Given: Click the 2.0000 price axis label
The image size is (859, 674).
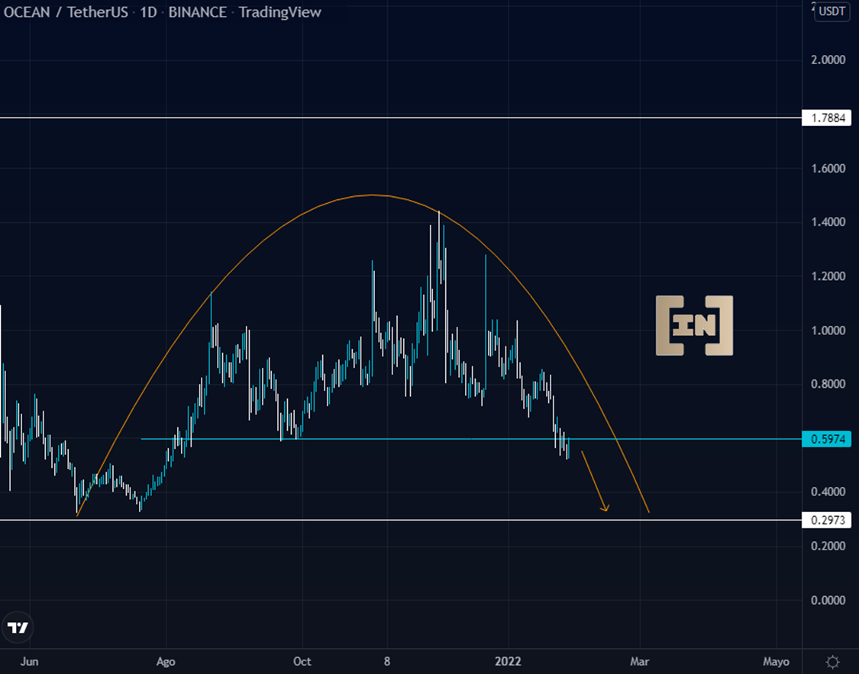Looking at the screenshot, I should pyautogui.click(x=828, y=60).
